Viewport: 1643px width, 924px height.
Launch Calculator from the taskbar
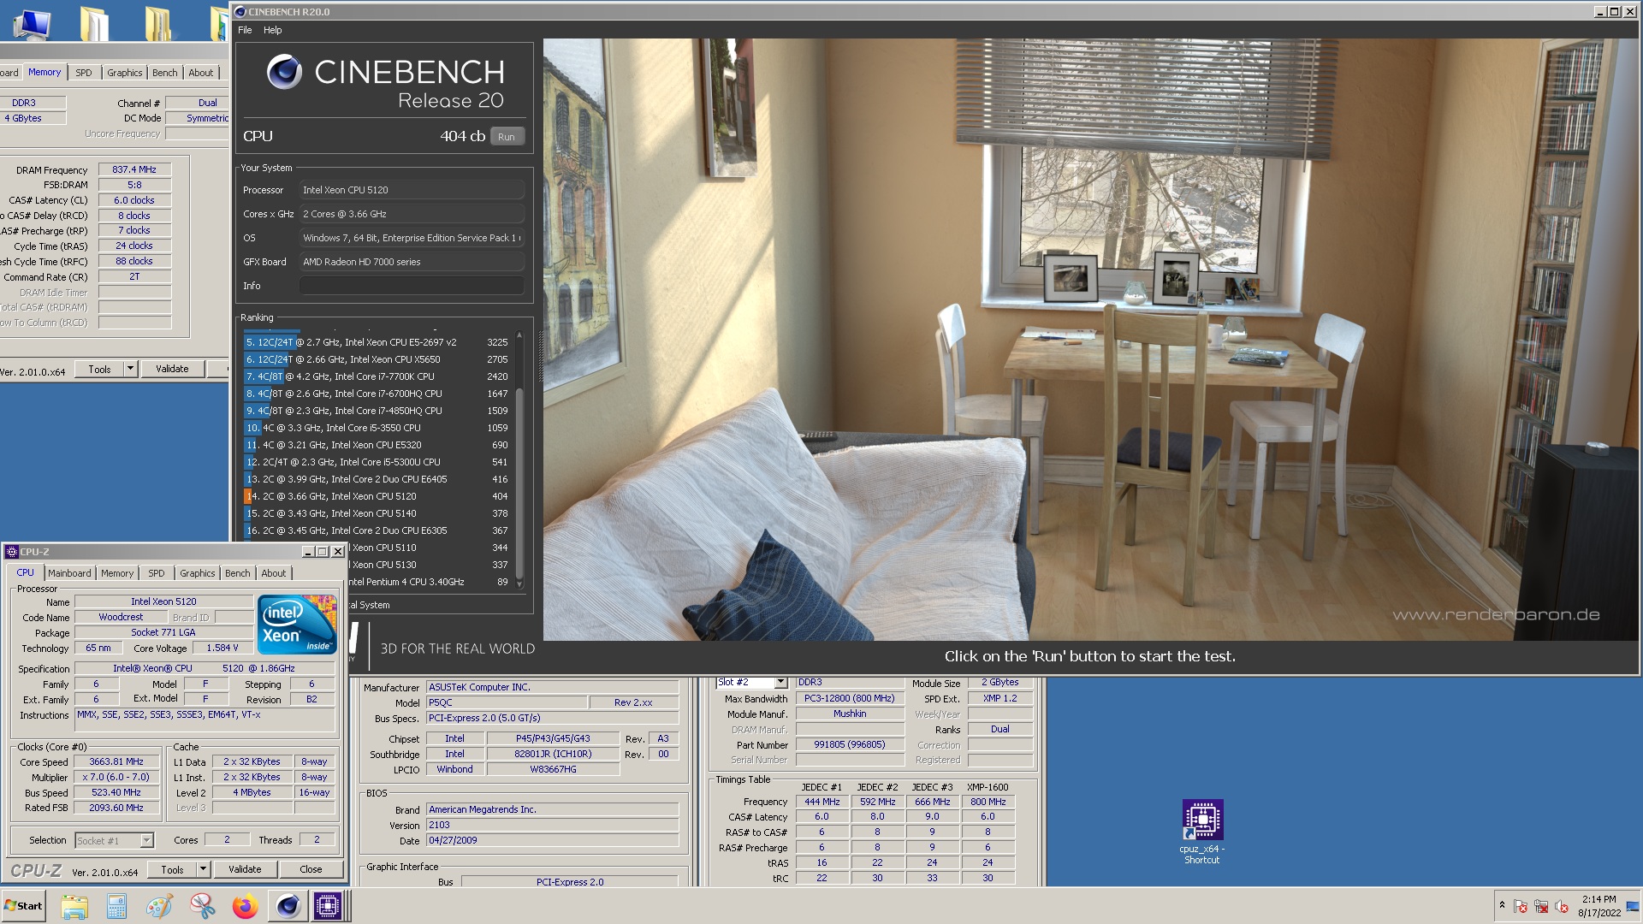116,906
